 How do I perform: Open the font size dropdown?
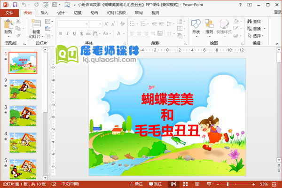pos(100,24)
